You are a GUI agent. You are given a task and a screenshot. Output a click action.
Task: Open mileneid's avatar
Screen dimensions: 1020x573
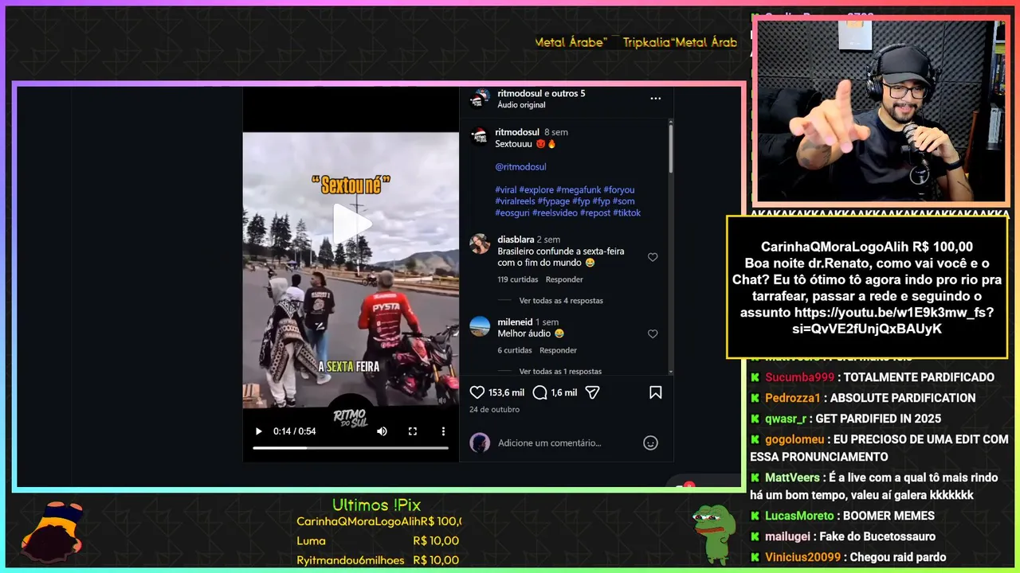coord(480,326)
